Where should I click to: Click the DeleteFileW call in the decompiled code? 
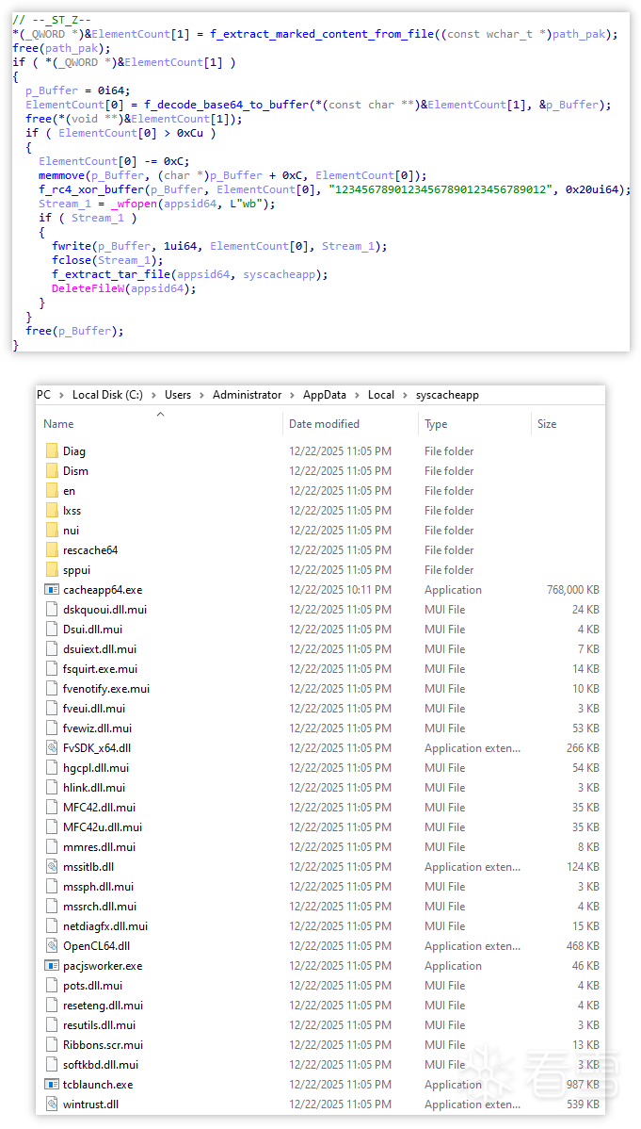pyautogui.click(x=86, y=288)
